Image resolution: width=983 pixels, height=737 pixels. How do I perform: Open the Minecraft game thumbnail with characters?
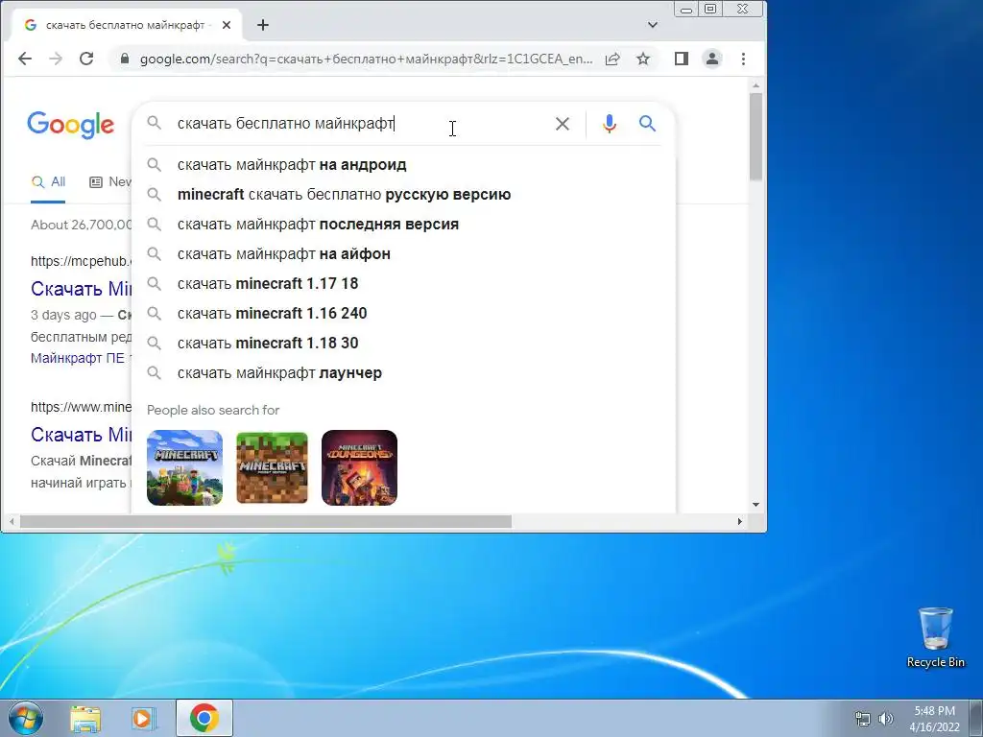click(x=185, y=467)
